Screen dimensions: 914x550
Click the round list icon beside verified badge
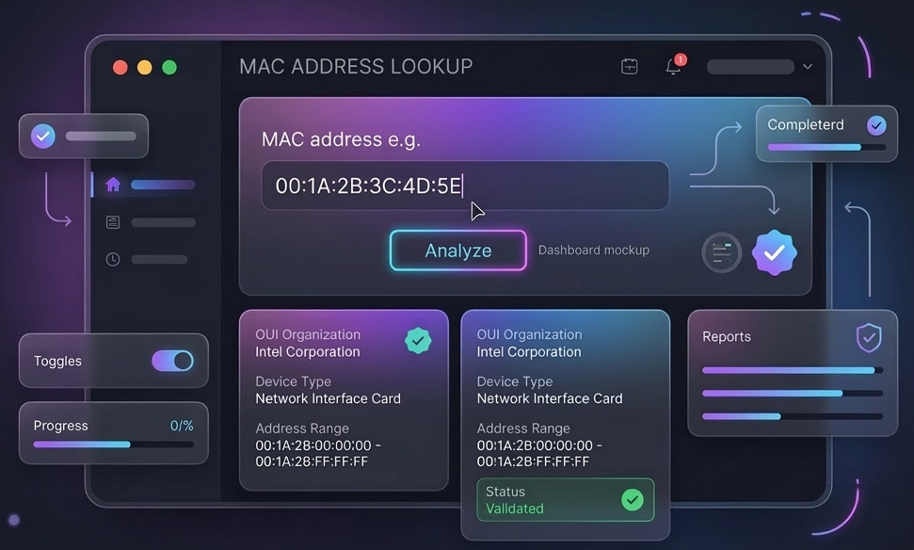click(x=721, y=253)
